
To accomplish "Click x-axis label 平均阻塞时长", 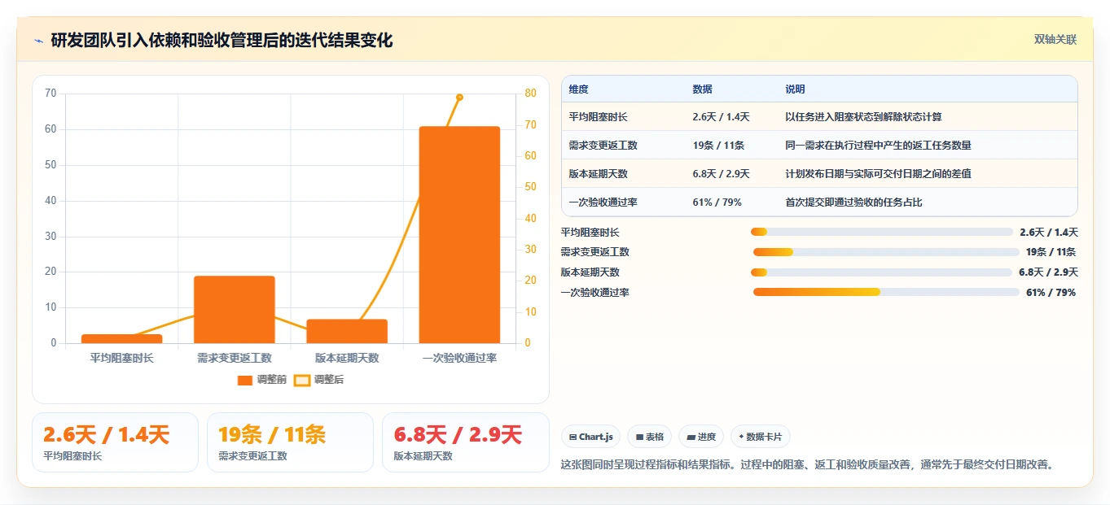I will [x=122, y=358].
